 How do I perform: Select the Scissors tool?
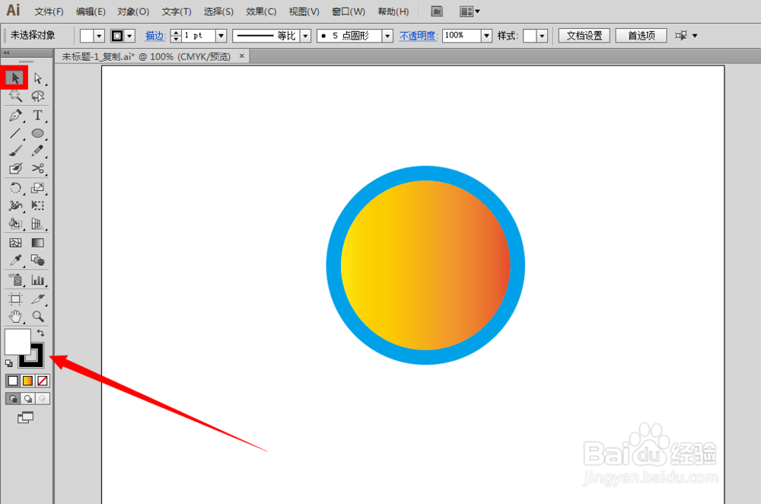[x=38, y=168]
